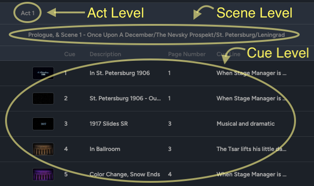Select the purple ballroom thumbnail of cue 5
The width and height of the screenshot is (314, 186).
[43, 174]
